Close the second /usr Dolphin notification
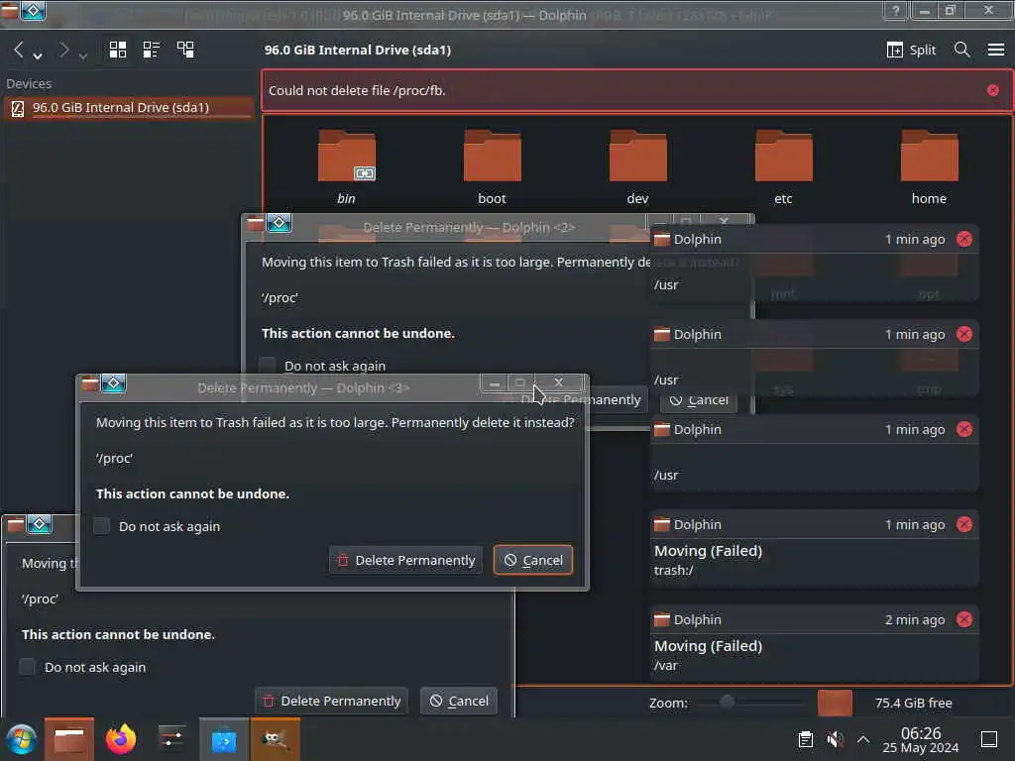The image size is (1015, 761). click(964, 334)
